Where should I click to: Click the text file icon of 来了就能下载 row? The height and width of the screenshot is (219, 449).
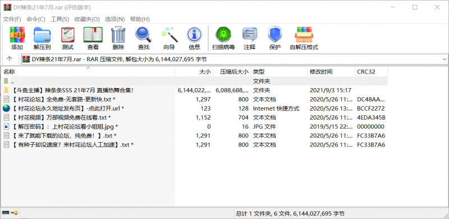click(x=6, y=135)
